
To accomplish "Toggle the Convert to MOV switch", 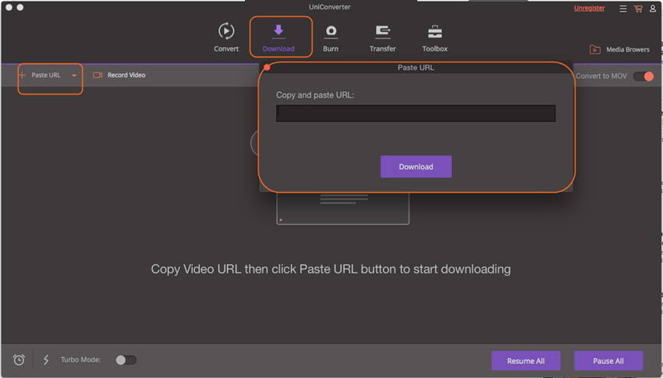I will [x=643, y=77].
